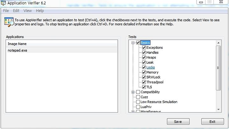Open the View menu
The image size is (229, 129).
click(28, 11)
